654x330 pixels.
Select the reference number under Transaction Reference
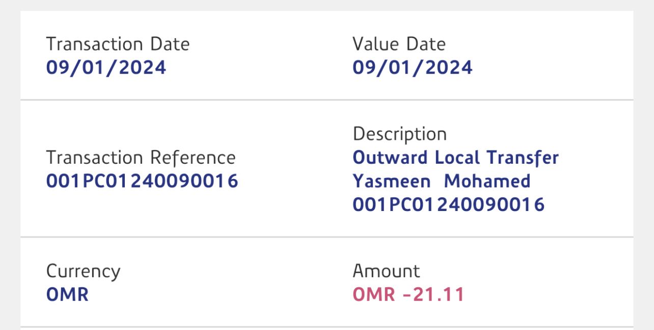click(142, 182)
